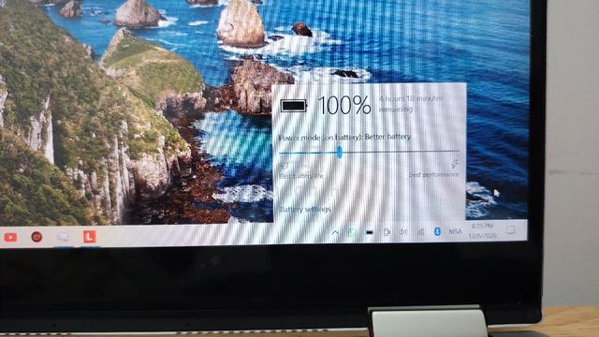Click the Best performance lightning icon
The image size is (599, 337).
click(454, 165)
